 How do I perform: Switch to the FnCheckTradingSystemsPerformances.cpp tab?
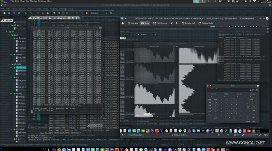tap(54, 17)
